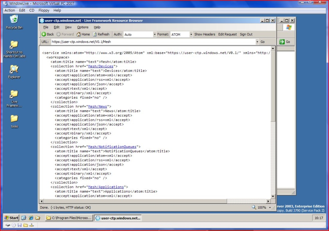Viewport: 329px width, 231px height.
Task: Refresh the current resource page
Action: pos(101,34)
